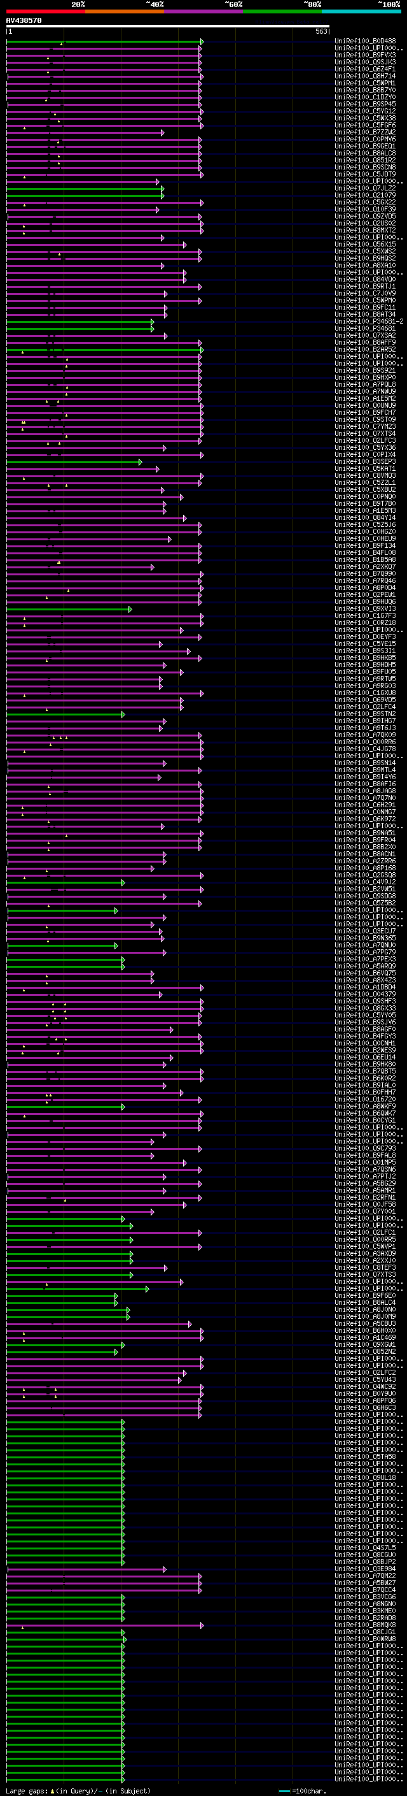Click the green alignment bar for UniRef100_B3SEP3
This screenshot has width=407, height=1796.
pyautogui.click(x=74, y=463)
